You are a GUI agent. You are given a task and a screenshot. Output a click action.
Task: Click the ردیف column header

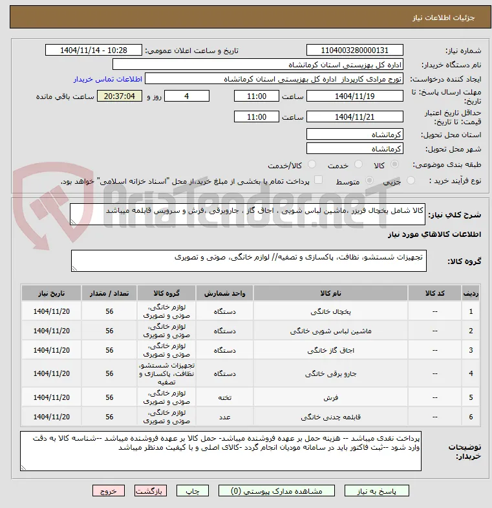(471, 293)
